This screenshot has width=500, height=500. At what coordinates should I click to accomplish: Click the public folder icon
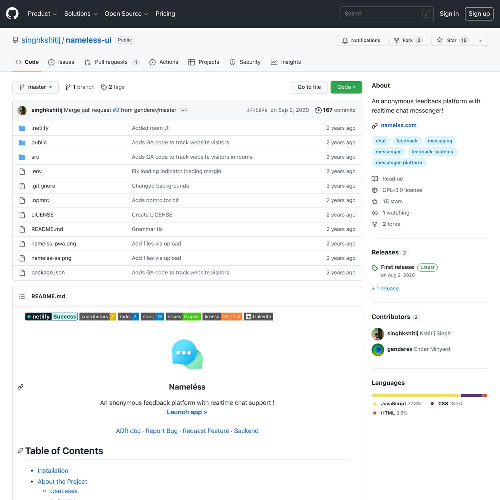pyautogui.click(x=22, y=143)
